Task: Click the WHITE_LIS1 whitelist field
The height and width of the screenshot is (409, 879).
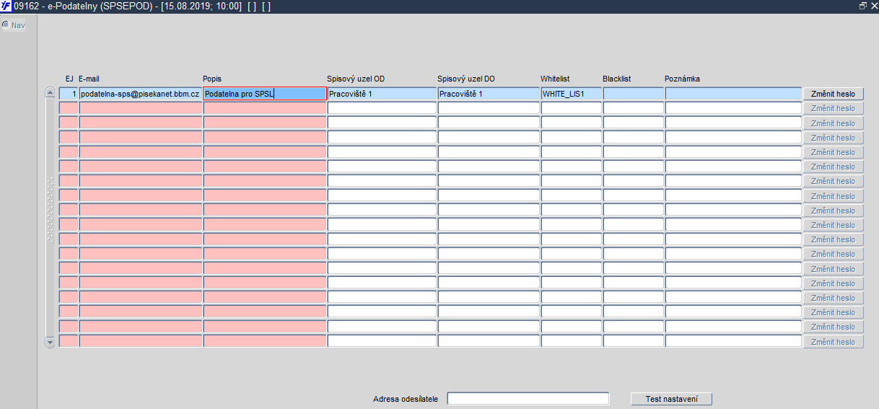Action: pos(572,94)
